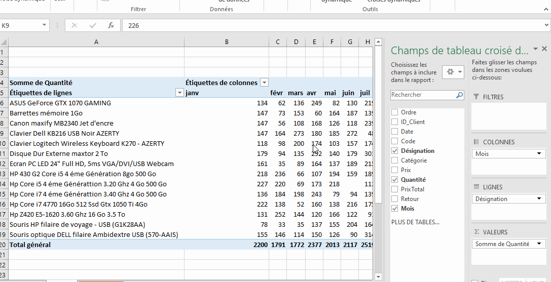Viewport: 551px width, 282px height.
Task: Select column B header
Action: tap(227, 42)
